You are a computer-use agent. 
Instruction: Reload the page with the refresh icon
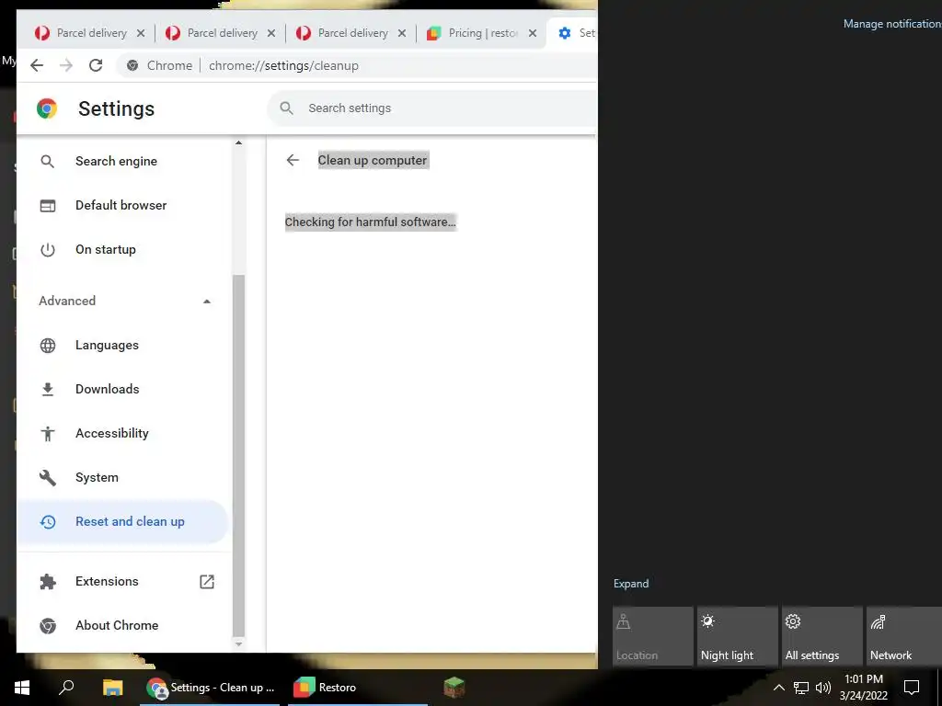click(x=96, y=65)
